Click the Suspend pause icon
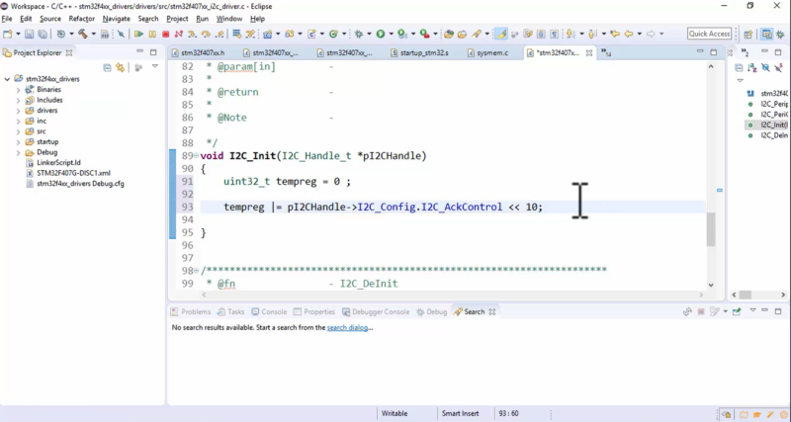 tap(152, 34)
